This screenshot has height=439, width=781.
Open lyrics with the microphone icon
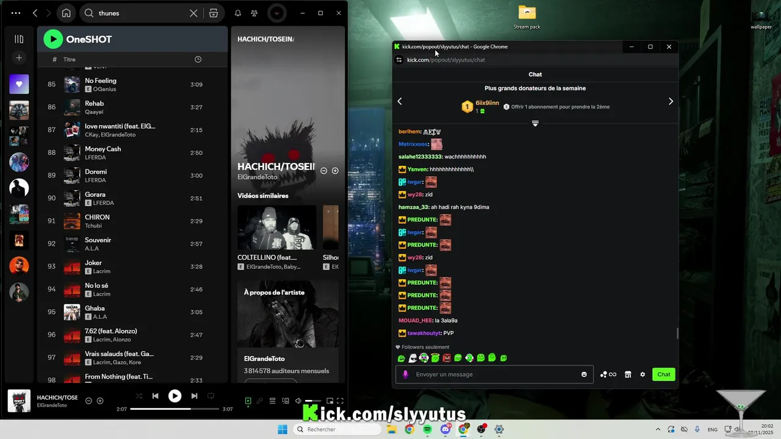tap(260, 401)
